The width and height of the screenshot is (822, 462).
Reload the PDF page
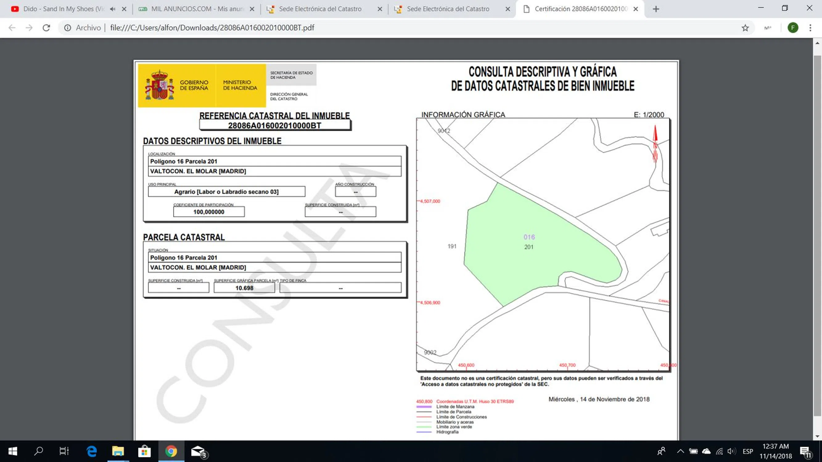pos(46,28)
